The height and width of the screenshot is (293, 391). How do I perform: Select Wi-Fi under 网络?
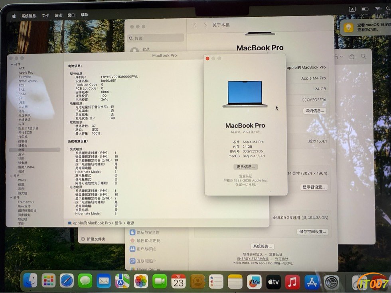click(22, 180)
